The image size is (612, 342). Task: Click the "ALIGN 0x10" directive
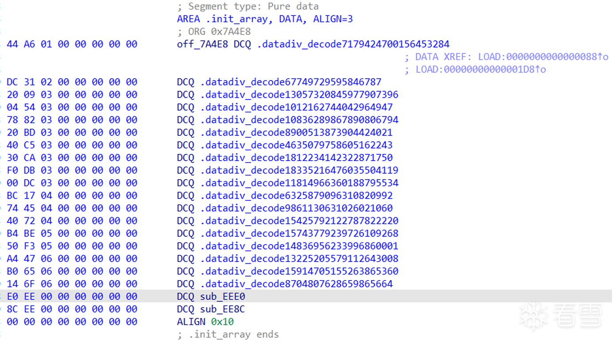point(205,322)
